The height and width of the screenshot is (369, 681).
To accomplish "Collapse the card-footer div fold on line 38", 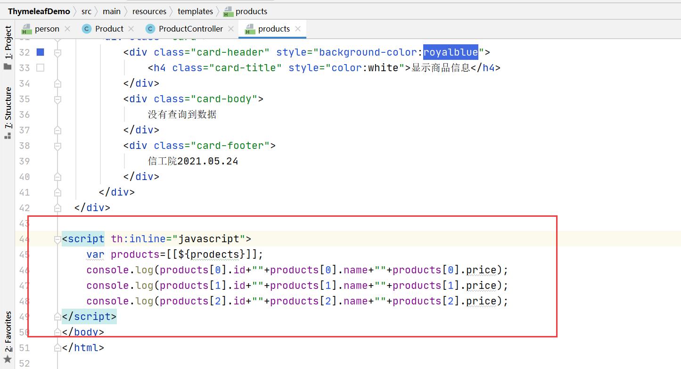I will 57,146.
